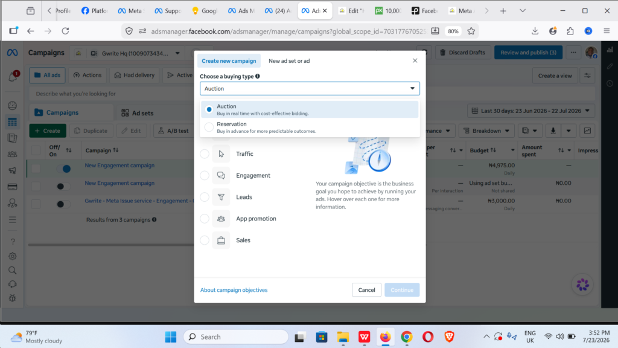Open the Windows Start menu
This screenshot has width=618, height=348.
click(x=171, y=337)
